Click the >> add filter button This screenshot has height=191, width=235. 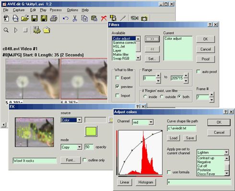(x=152, y=39)
